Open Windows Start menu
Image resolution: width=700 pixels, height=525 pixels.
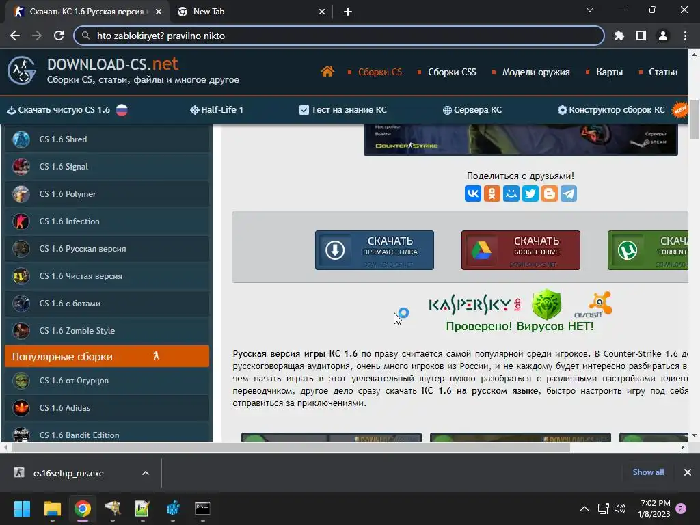22,509
